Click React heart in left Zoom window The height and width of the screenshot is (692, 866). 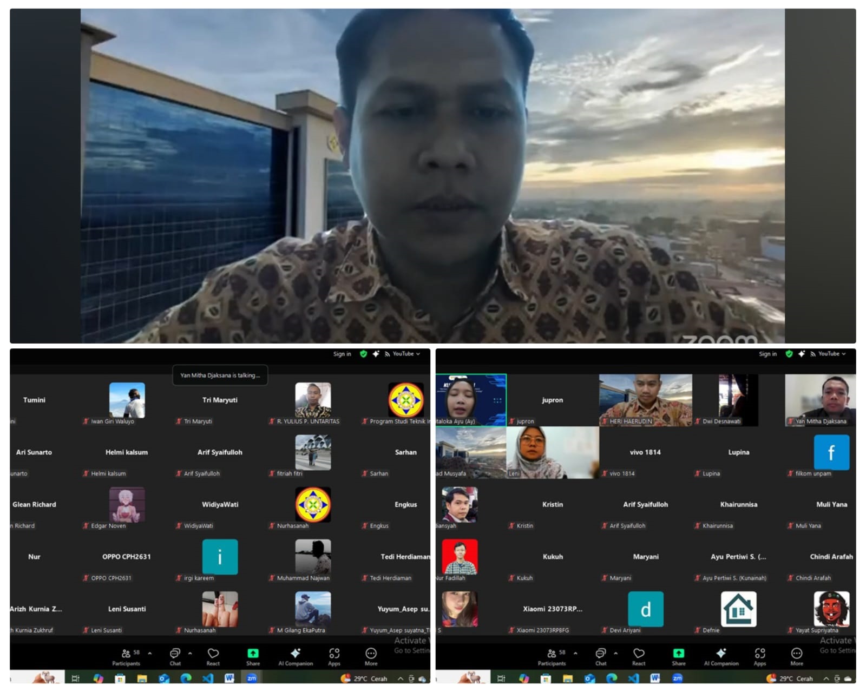213,657
